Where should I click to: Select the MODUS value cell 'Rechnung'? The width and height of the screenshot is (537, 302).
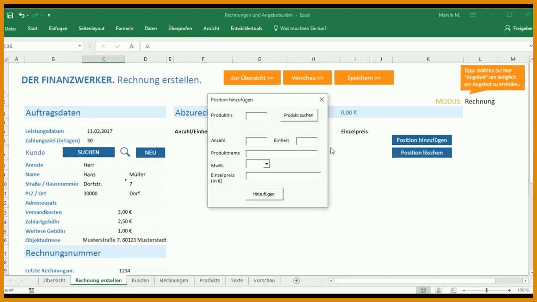[480, 102]
